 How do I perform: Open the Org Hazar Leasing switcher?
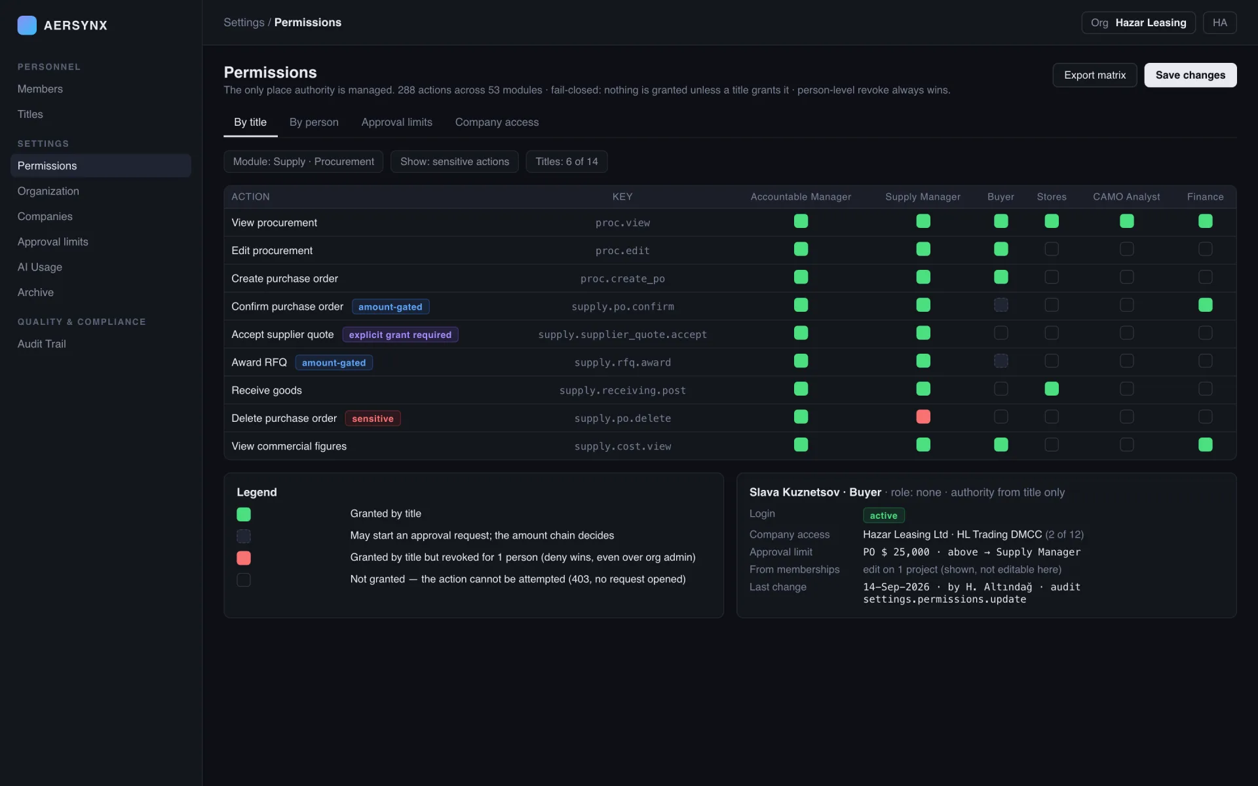point(1138,22)
